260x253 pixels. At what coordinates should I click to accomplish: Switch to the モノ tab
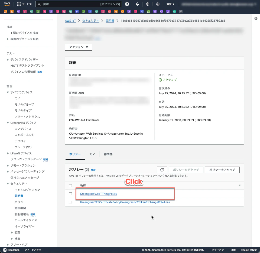click(x=92, y=154)
